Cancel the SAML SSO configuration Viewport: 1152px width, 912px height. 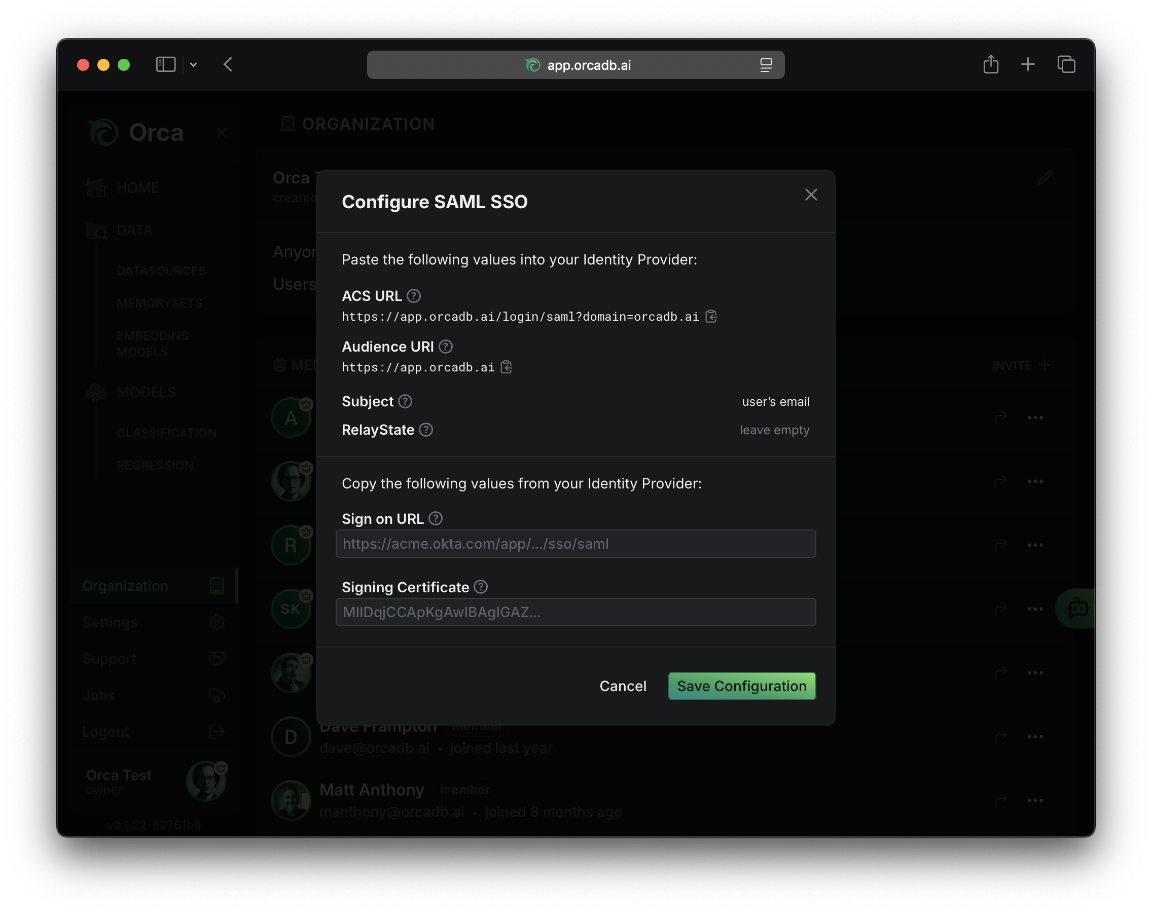pyautogui.click(x=623, y=686)
